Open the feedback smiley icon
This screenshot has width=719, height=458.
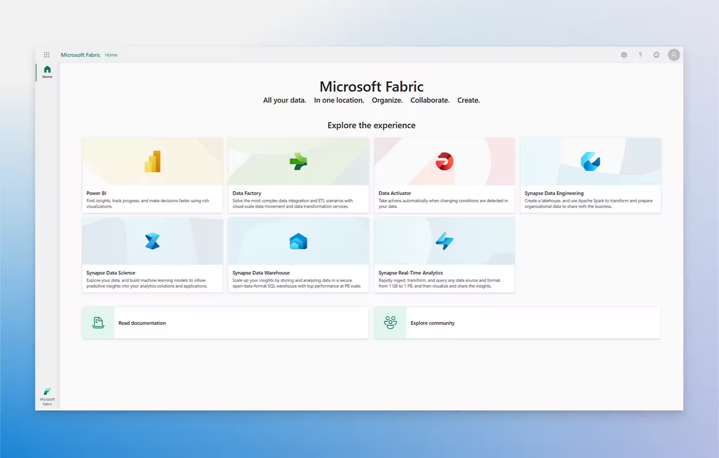coord(657,55)
